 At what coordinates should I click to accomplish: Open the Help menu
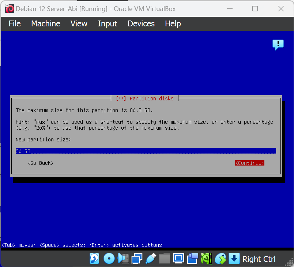173,24
